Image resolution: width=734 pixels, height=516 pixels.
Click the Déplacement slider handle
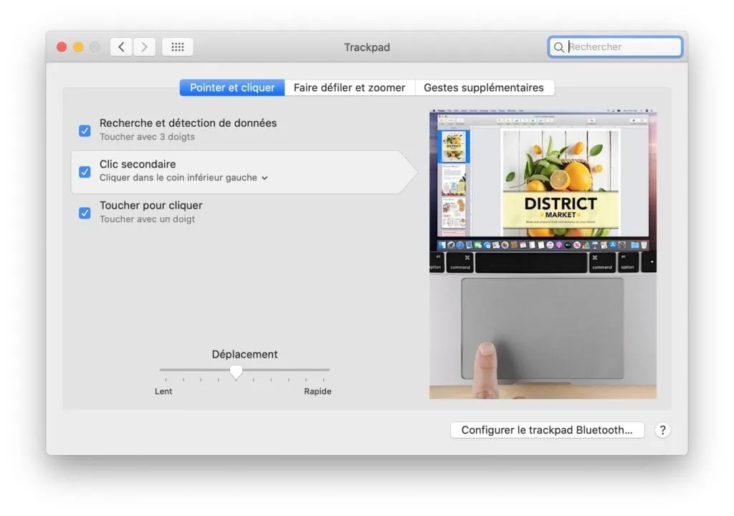coord(237,371)
